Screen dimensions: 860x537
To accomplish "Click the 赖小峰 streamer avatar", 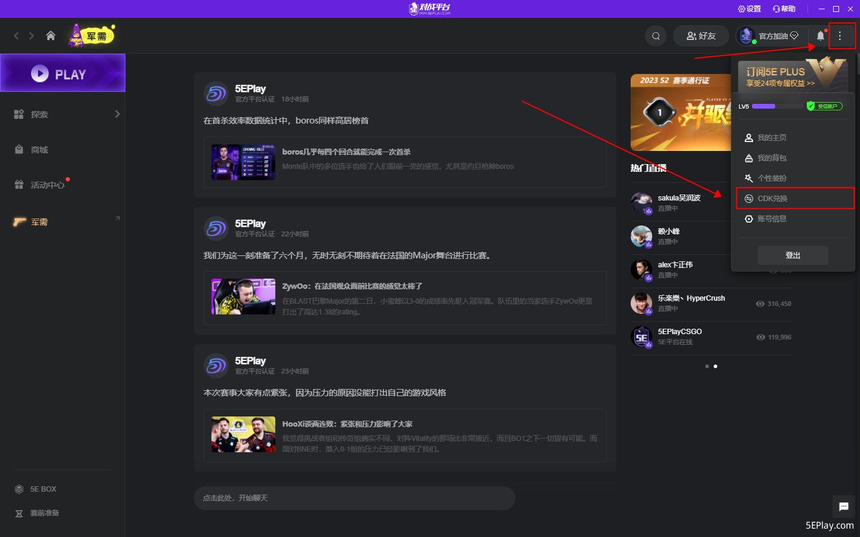I will (x=641, y=236).
